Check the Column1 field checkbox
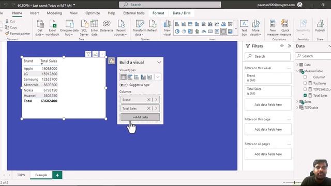 coord(305,77)
